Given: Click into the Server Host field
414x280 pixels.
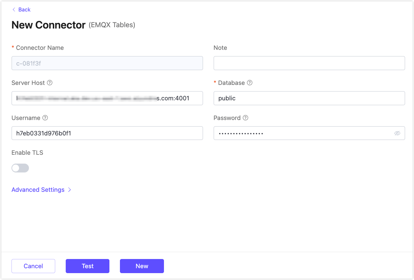Looking at the screenshot, I should (x=107, y=98).
